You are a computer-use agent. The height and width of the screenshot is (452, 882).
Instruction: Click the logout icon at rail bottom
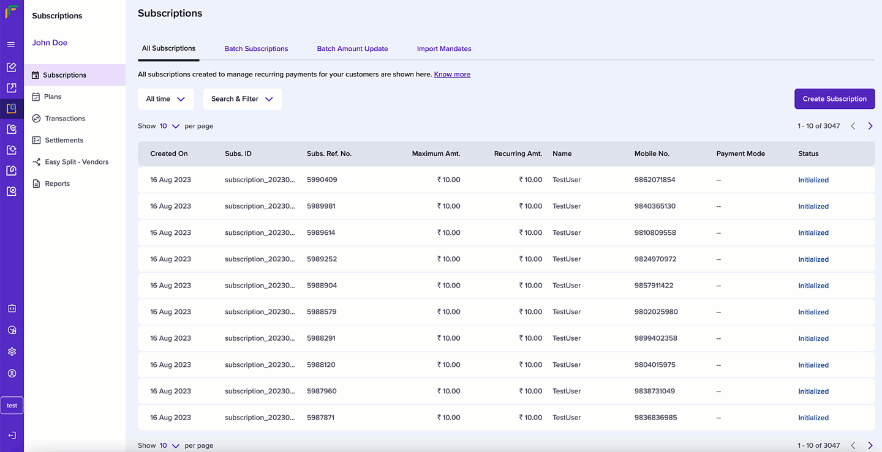[x=12, y=435]
